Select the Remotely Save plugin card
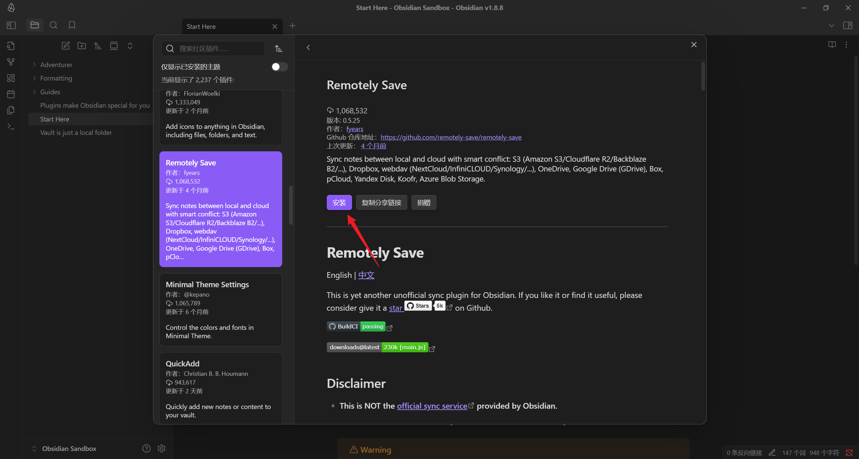859x459 pixels. [221, 209]
